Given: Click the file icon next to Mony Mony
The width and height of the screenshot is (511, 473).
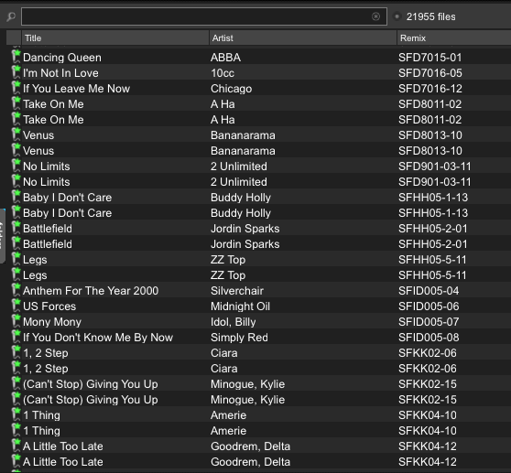Looking at the screenshot, I should [16, 321].
